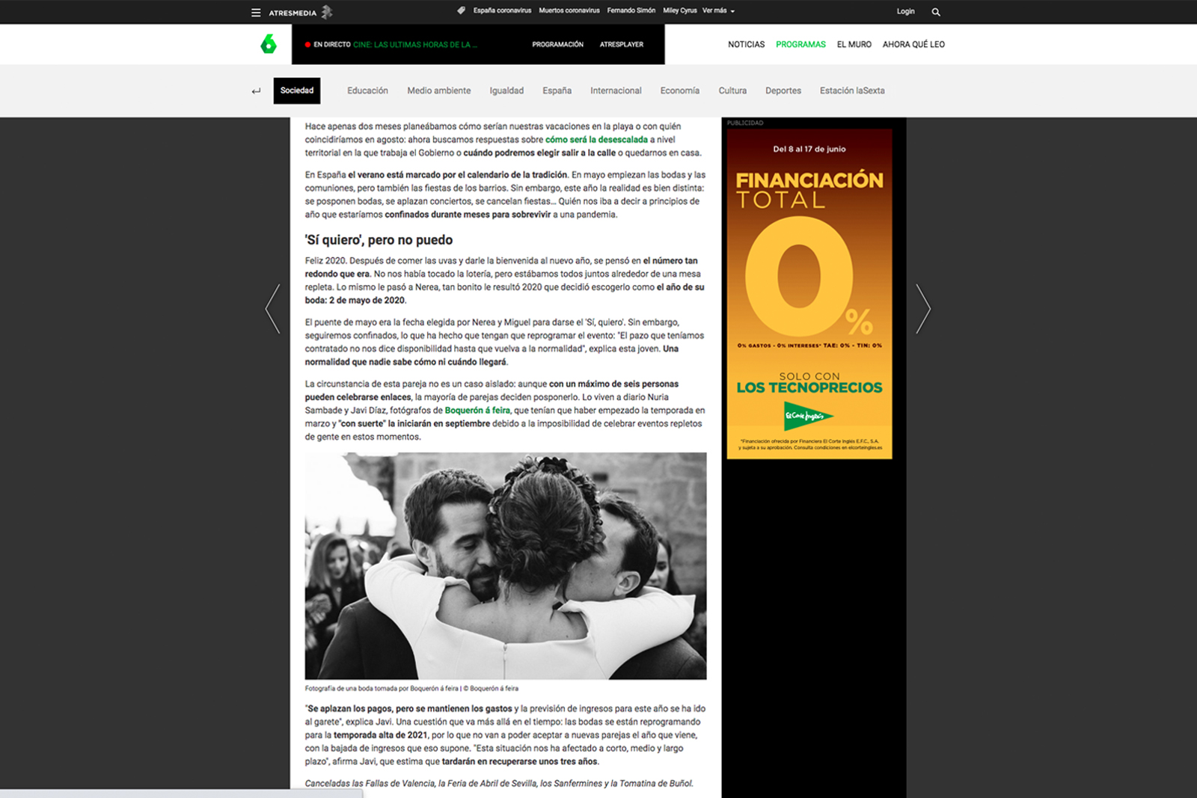Open the search magnifier icon
This screenshot has height=798, width=1197.
[x=936, y=12]
